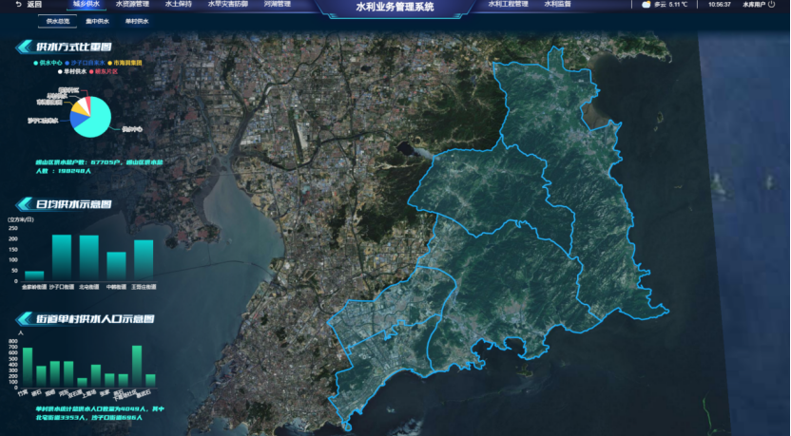Toggle the 市海润集团 legend item
Viewport: 791px width, 436px height.
pyautogui.click(x=125, y=63)
